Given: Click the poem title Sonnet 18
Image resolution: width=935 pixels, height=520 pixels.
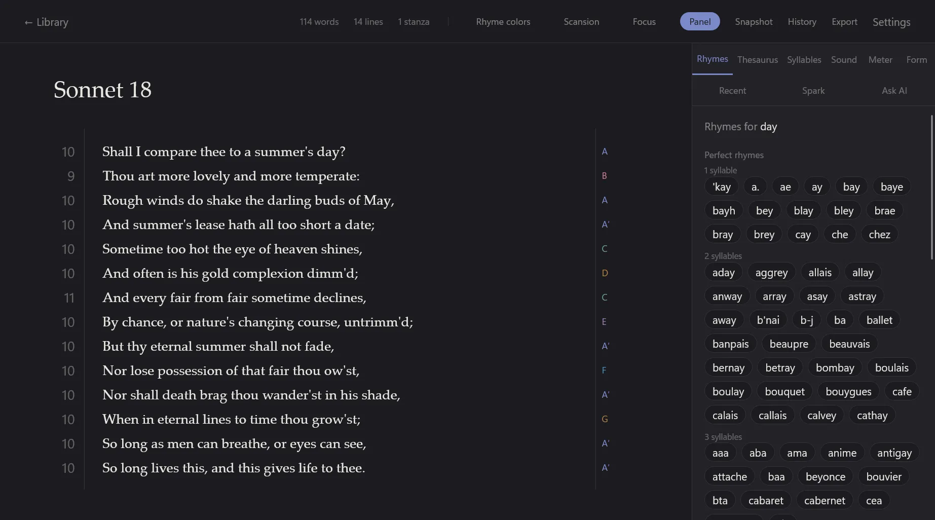Looking at the screenshot, I should (102, 90).
